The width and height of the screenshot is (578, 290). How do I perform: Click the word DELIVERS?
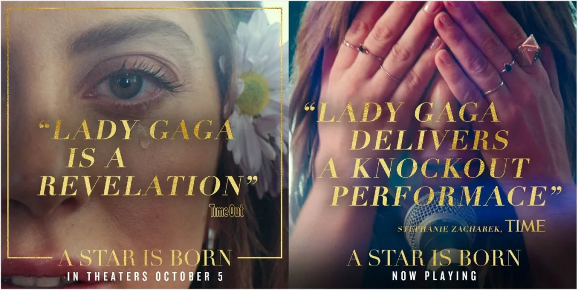(429, 140)
